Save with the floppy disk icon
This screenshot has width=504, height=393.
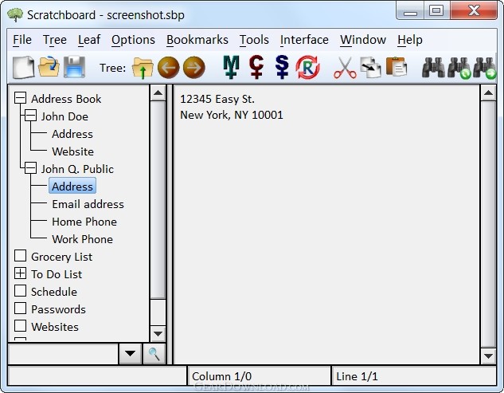click(75, 67)
